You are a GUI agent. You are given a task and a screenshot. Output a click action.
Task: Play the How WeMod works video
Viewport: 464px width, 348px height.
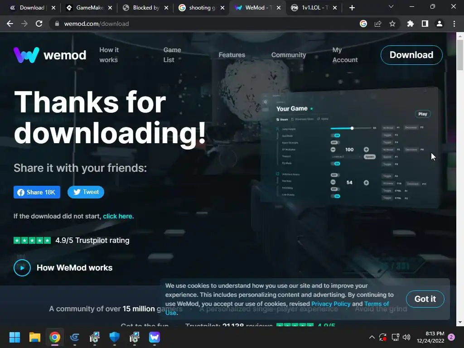pyautogui.click(x=22, y=268)
